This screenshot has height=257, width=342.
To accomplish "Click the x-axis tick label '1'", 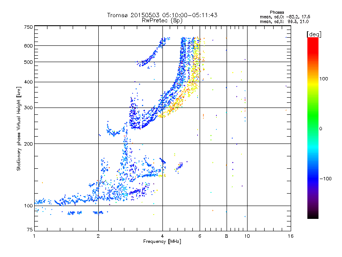I will pyautogui.click(x=34, y=236).
